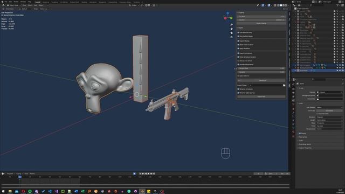Open the Windows Start button
Viewport: 345px width, 194px height.
coord(3,191)
